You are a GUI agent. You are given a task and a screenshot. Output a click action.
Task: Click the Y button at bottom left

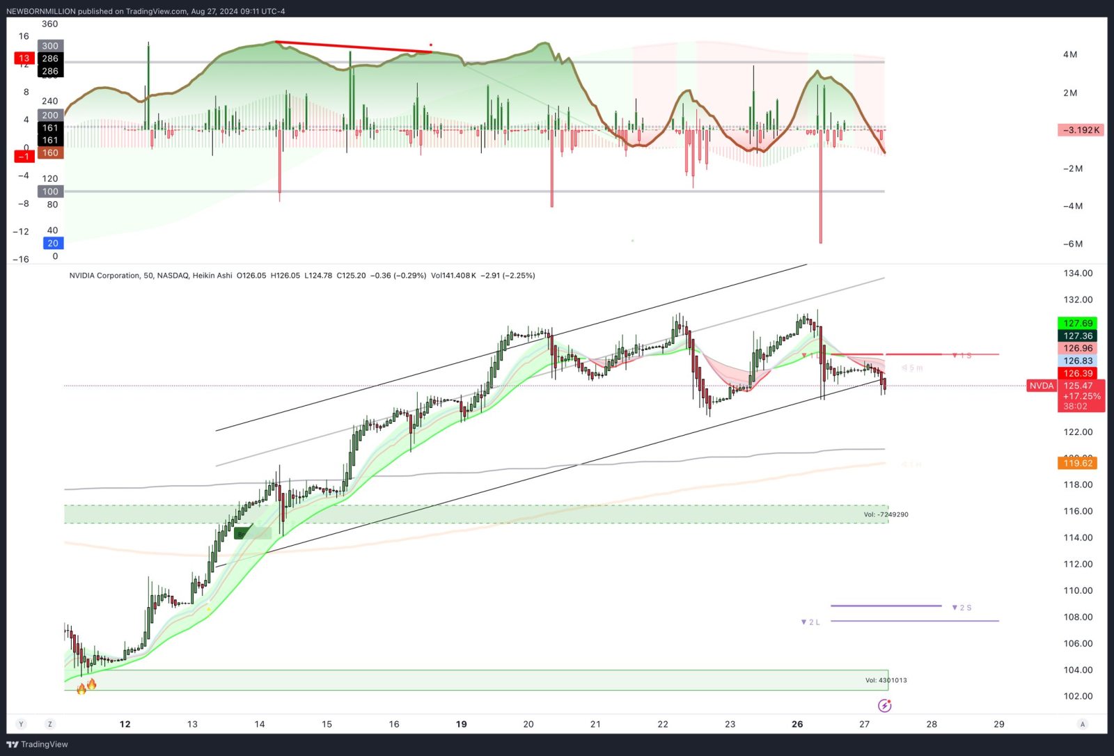21,724
